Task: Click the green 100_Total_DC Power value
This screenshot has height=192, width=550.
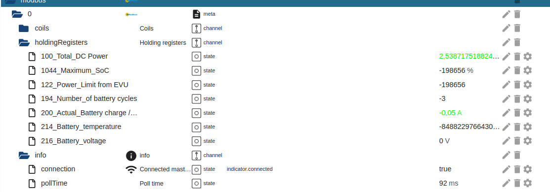Action: point(469,56)
